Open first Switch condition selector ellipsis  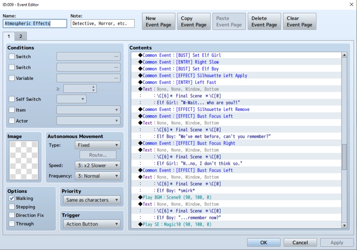point(116,56)
